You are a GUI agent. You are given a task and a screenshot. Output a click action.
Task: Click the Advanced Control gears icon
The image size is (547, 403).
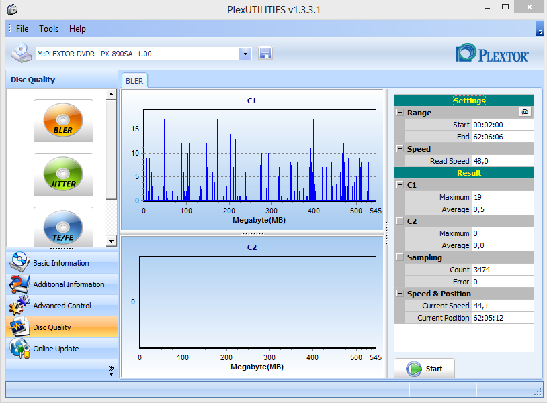coord(19,305)
